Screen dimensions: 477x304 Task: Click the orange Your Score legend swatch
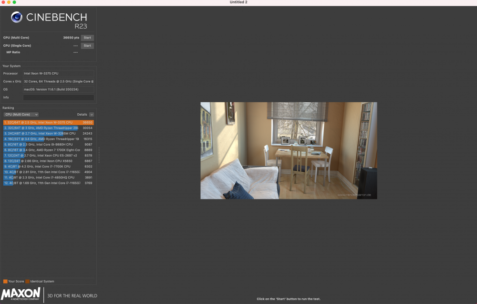coord(5,281)
